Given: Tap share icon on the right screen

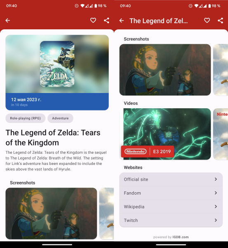Looking at the screenshot, I should (x=221, y=21).
